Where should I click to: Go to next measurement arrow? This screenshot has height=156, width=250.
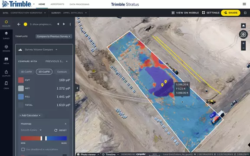pyautogui.click(x=64, y=24)
